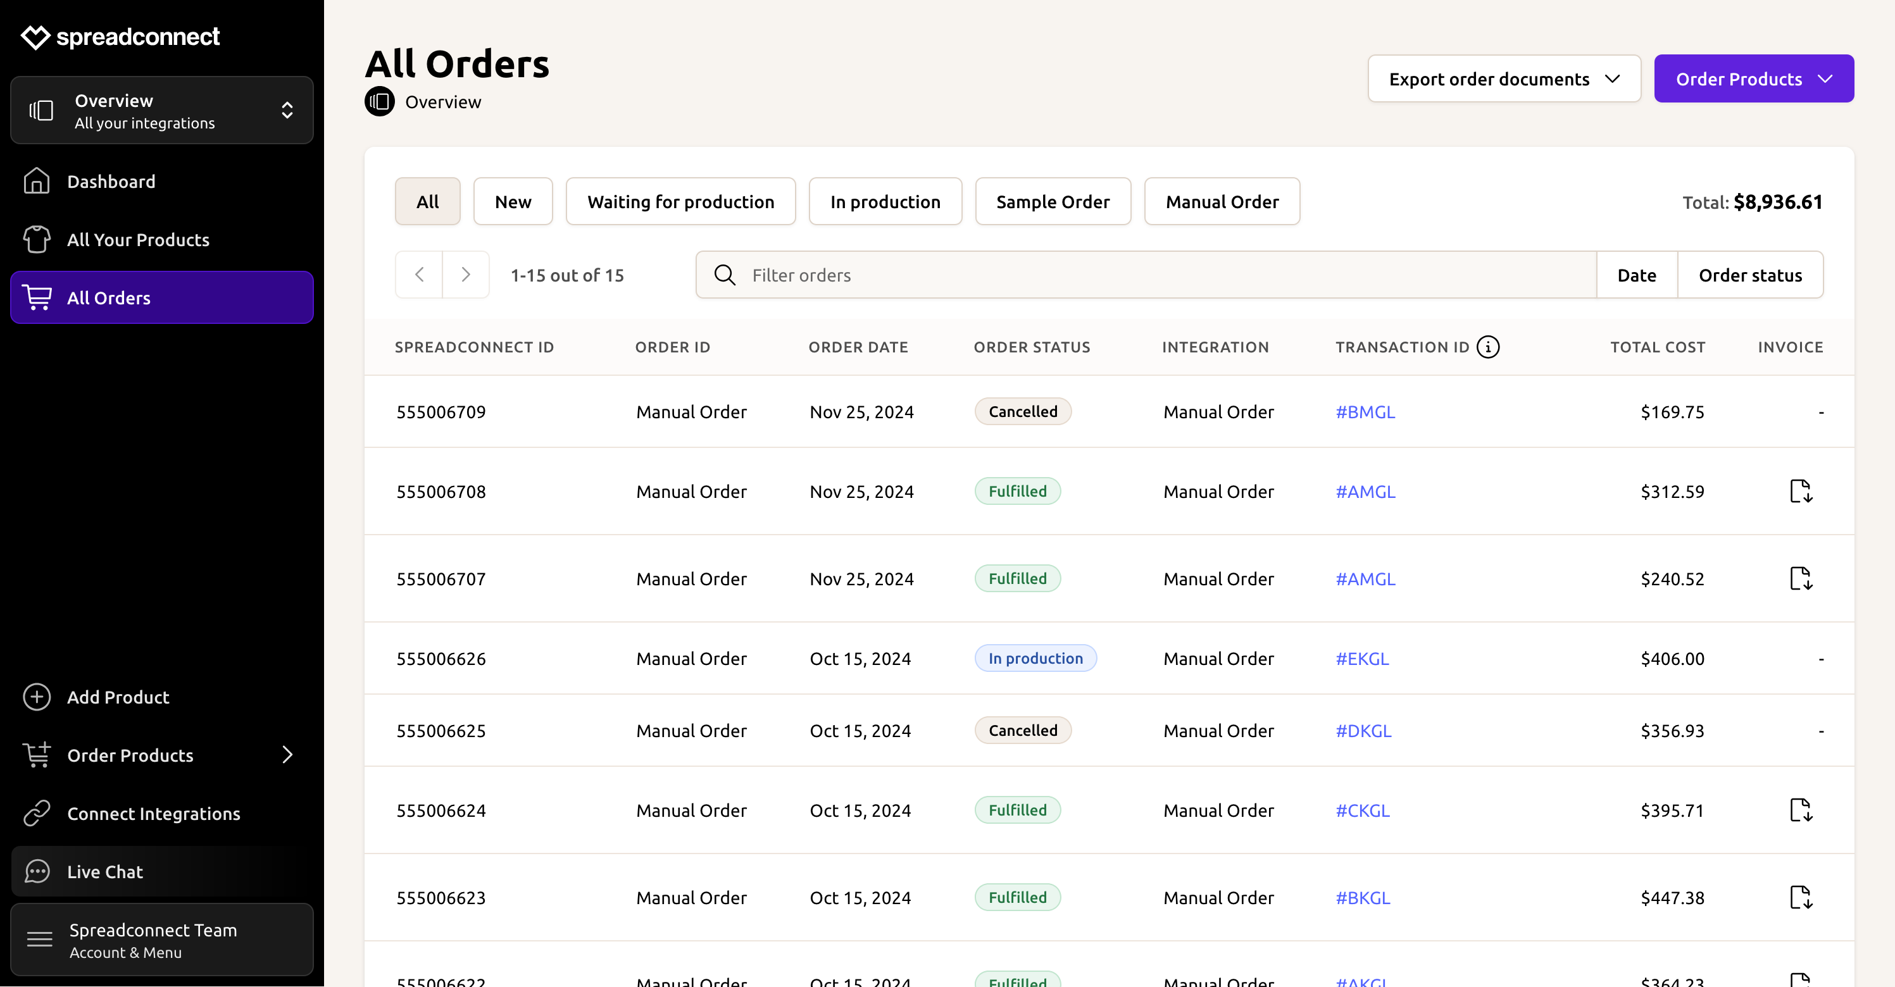Click the t-shirt products icon
The image size is (1895, 987).
point(37,239)
